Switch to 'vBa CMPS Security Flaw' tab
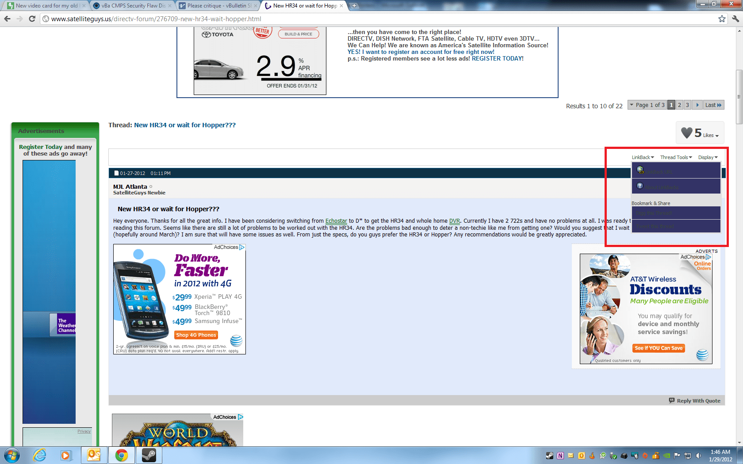Viewport: 743px width, 464px height. [133, 6]
